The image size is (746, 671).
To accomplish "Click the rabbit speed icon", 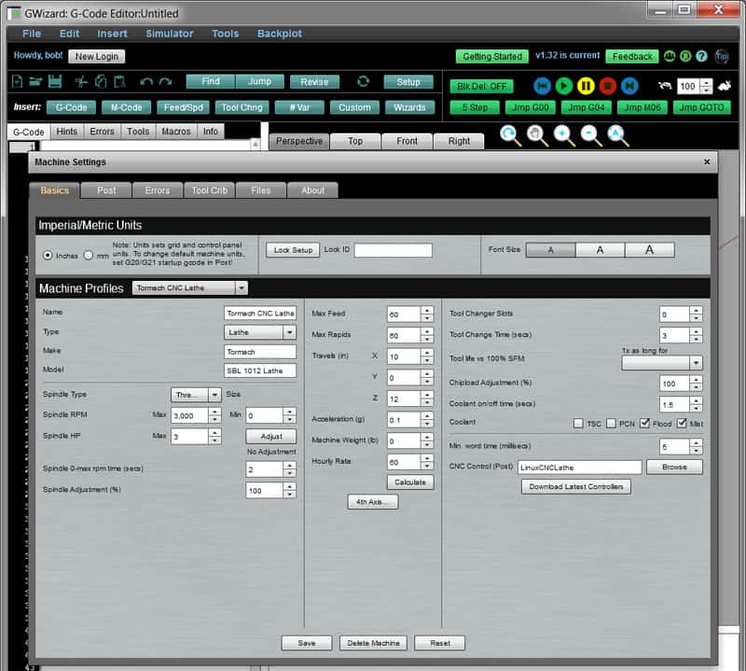I will (x=725, y=84).
